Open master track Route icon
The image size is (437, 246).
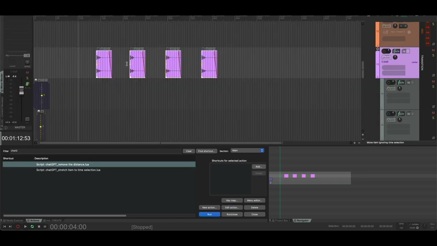(27, 84)
